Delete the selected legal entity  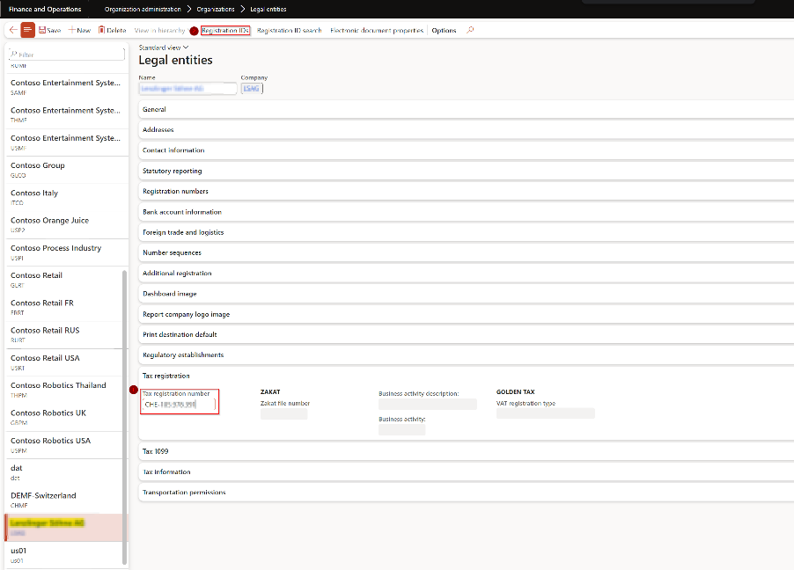112,31
